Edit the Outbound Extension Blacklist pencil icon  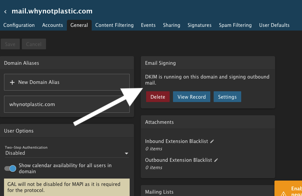(x=216, y=160)
